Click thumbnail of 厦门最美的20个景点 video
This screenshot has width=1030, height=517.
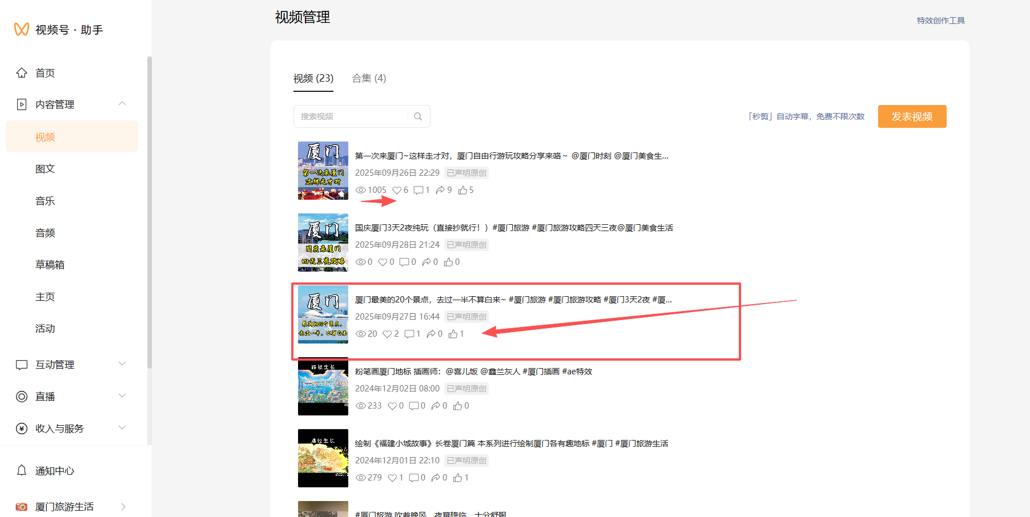pyautogui.click(x=323, y=314)
